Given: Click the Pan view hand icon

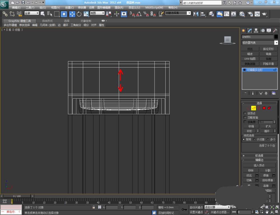Looking at the screenshot, I should point(267,212).
